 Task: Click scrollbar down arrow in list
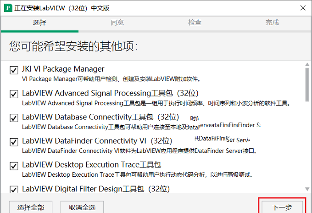tap(307, 189)
